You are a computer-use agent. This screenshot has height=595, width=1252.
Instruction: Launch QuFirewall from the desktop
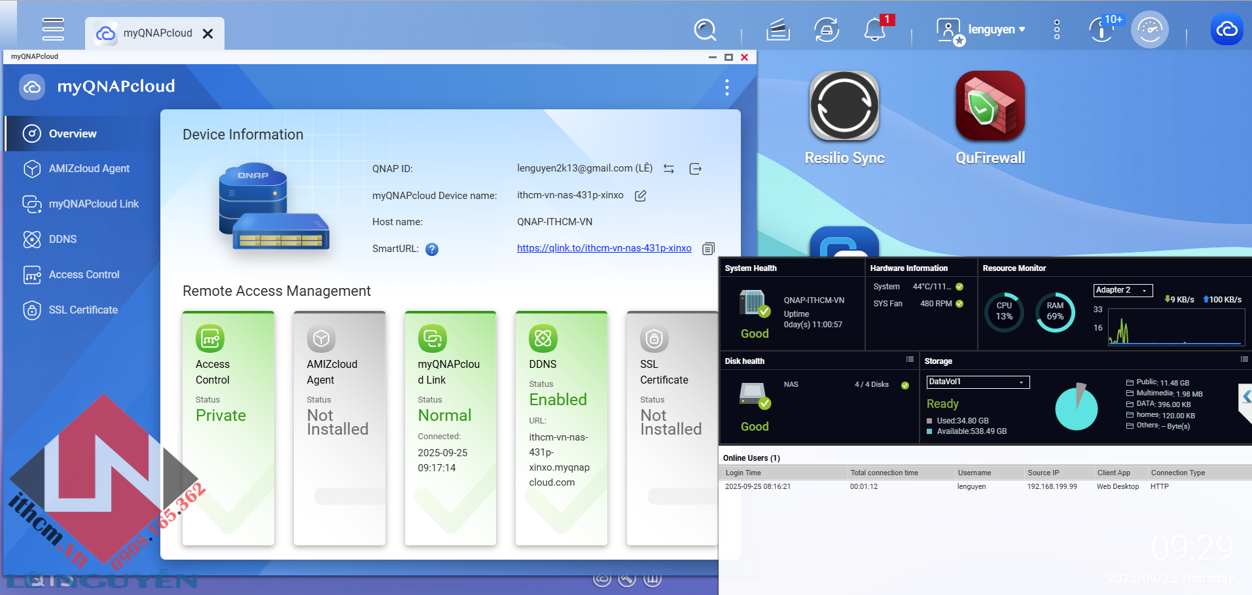[990, 107]
